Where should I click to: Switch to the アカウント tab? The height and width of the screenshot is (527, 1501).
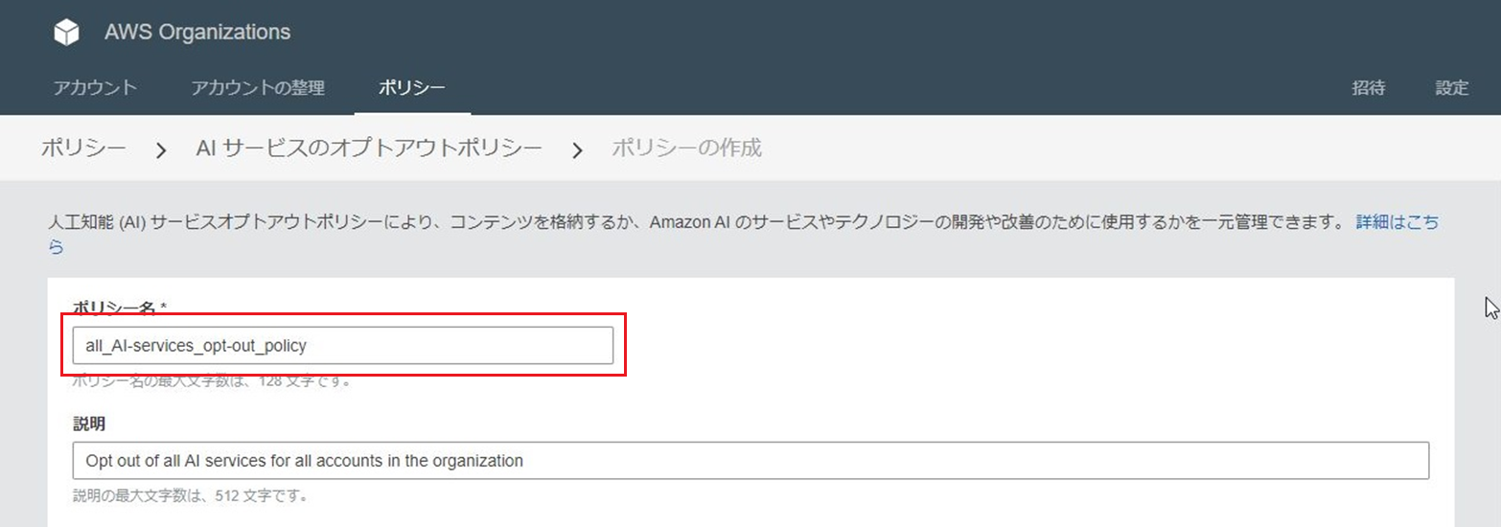95,88
